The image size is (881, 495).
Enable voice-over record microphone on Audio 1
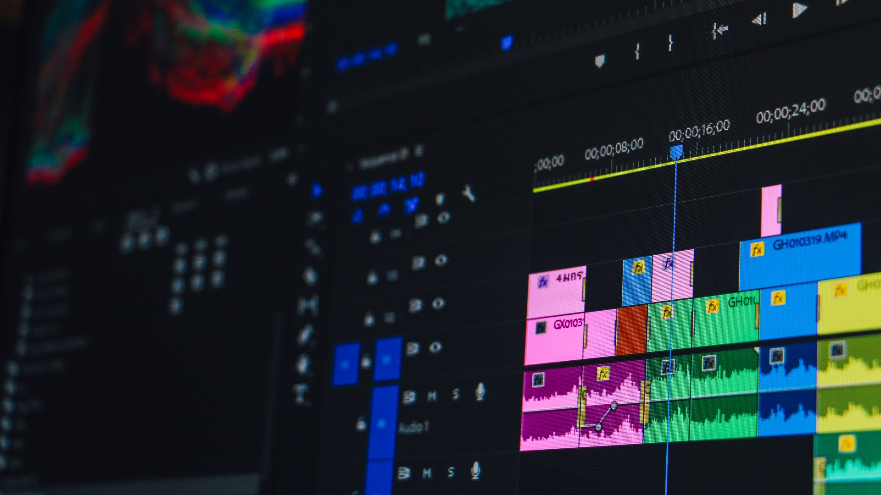pos(480,391)
